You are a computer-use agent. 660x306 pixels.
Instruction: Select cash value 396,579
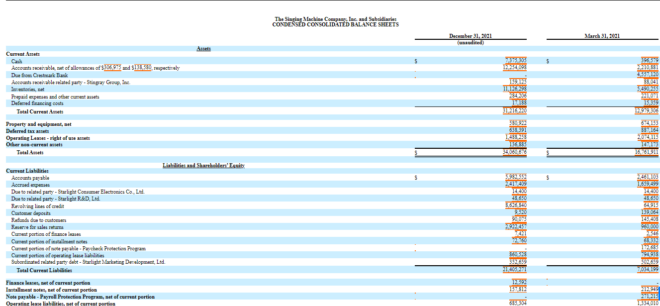tap(649, 61)
